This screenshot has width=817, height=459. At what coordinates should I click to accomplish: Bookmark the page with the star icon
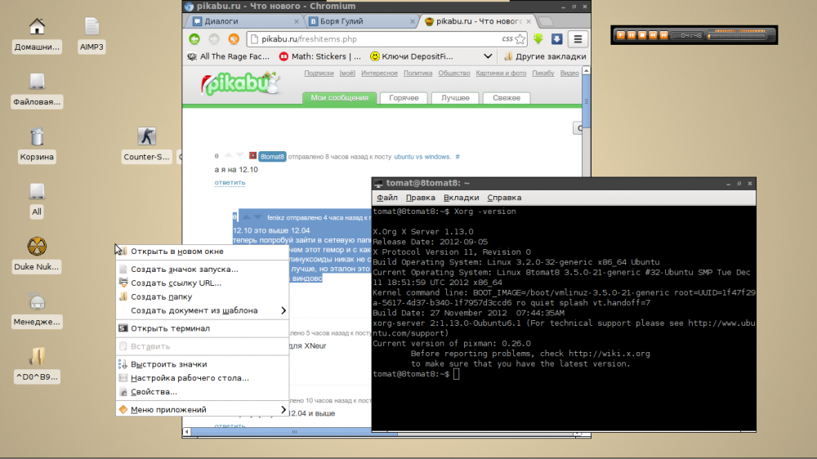click(520, 39)
